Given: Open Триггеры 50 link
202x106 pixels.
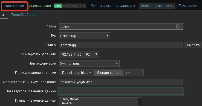Looking at the screenshot, I should 187,6.
